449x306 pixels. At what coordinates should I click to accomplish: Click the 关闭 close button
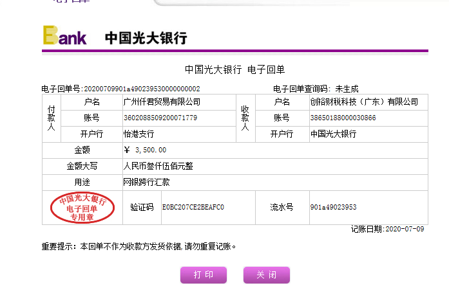(x=267, y=275)
